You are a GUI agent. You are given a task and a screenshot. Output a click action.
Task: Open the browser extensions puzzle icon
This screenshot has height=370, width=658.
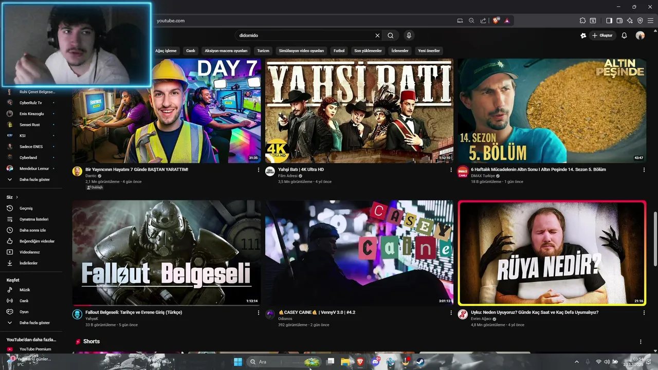click(582, 21)
